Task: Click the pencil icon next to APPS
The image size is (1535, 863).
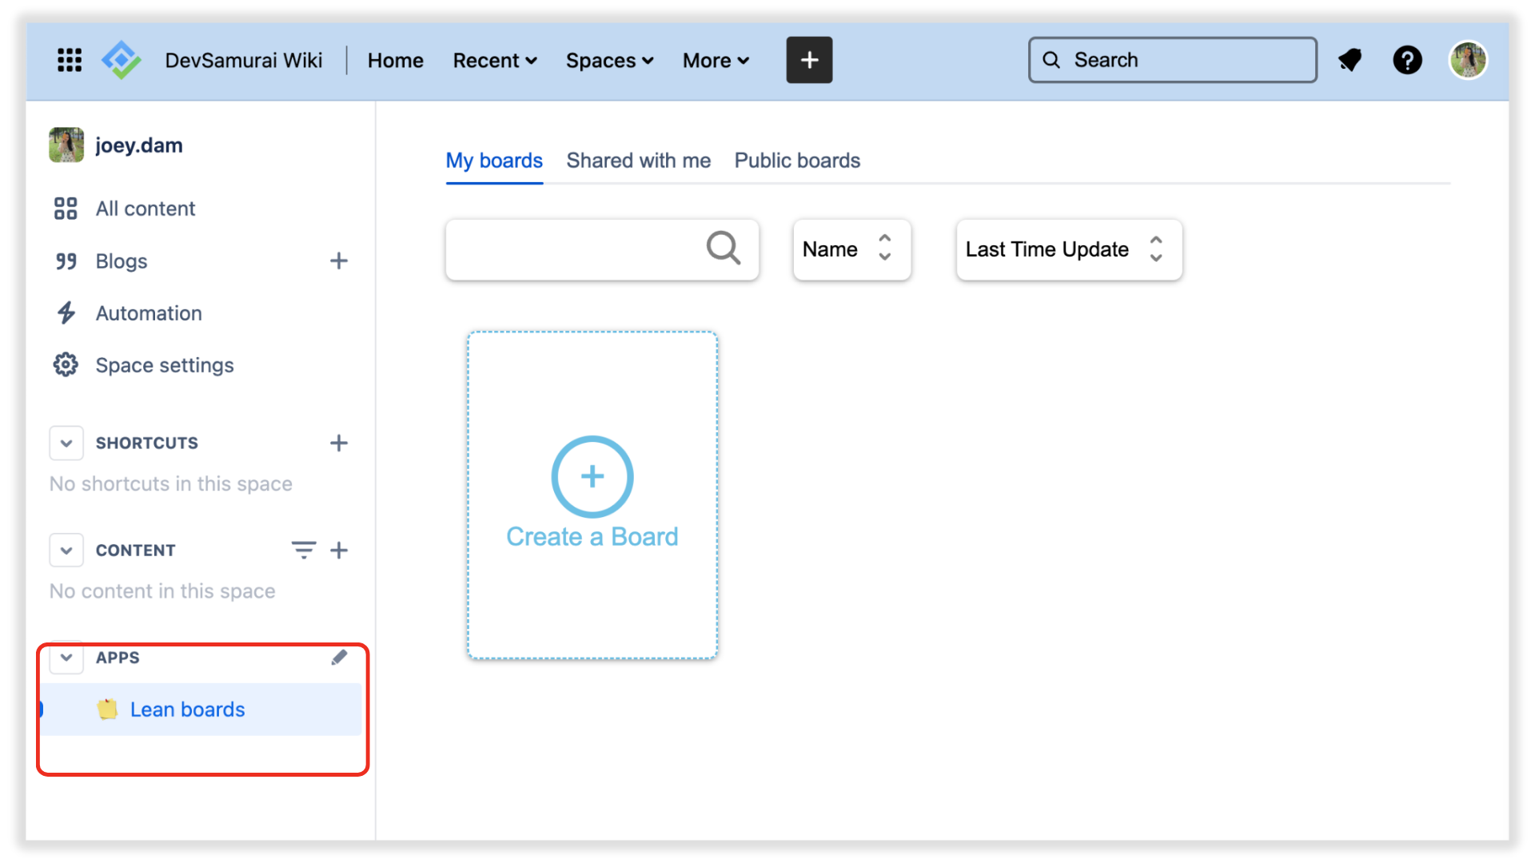Action: pyautogui.click(x=340, y=657)
